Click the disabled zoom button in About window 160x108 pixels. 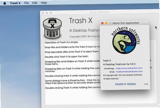110,23
